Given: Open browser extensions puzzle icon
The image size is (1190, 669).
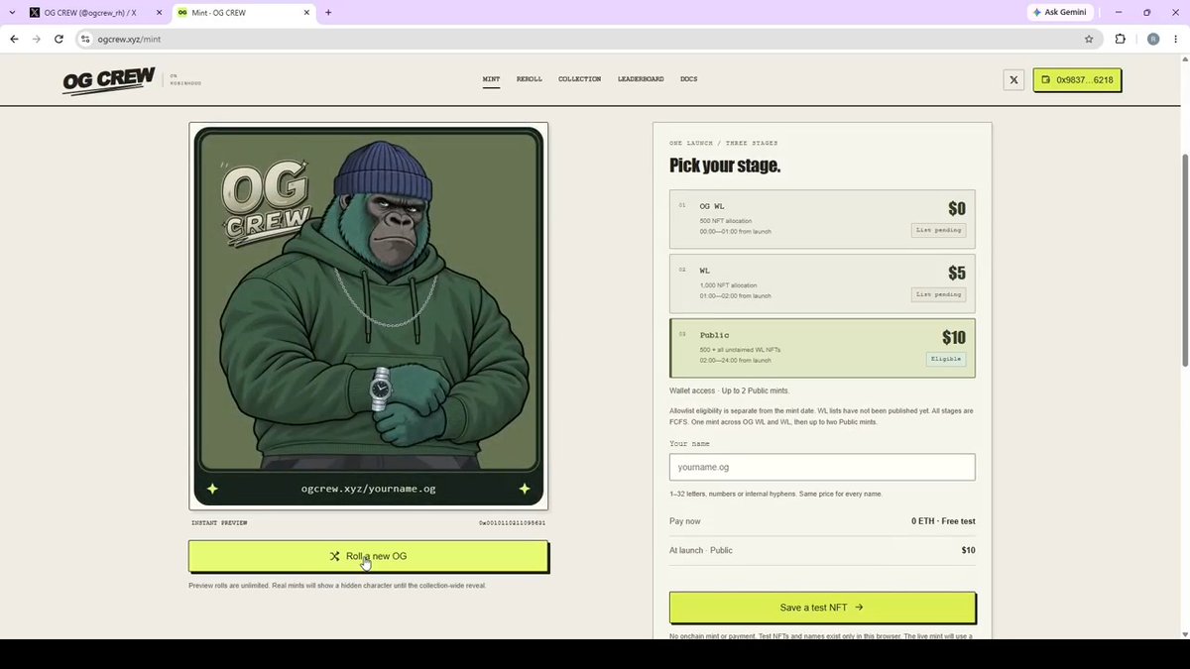Looking at the screenshot, I should [x=1121, y=39].
